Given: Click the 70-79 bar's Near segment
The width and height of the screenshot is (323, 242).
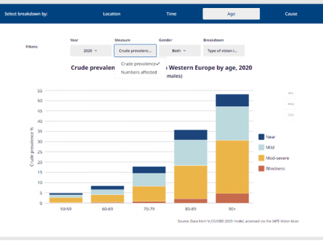Looking at the screenshot, I should [x=149, y=170].
